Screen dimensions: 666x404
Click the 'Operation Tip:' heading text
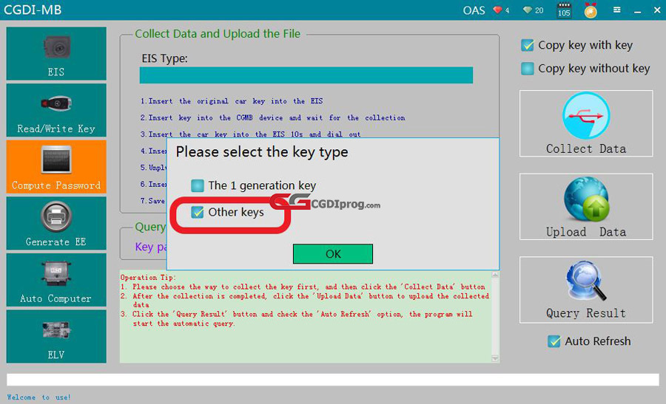[x=148, y=277]
